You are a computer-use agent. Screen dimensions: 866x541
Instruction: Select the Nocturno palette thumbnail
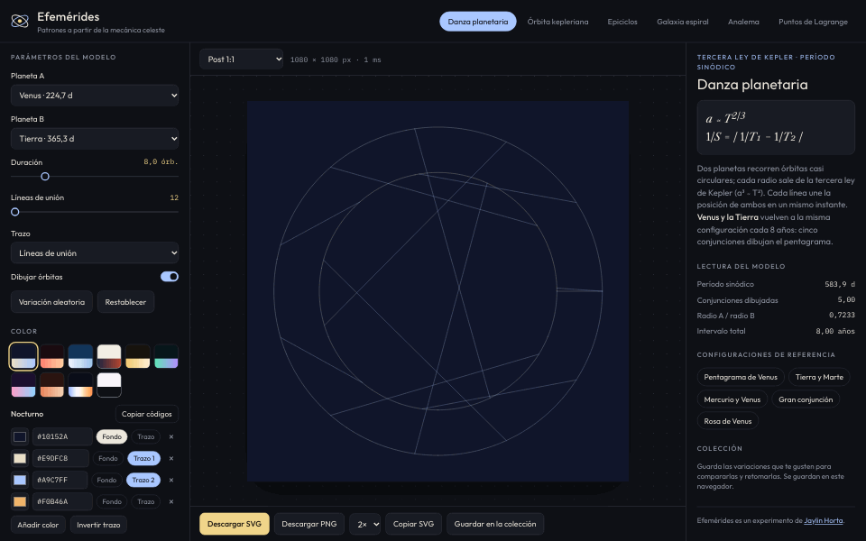point(23,356)
